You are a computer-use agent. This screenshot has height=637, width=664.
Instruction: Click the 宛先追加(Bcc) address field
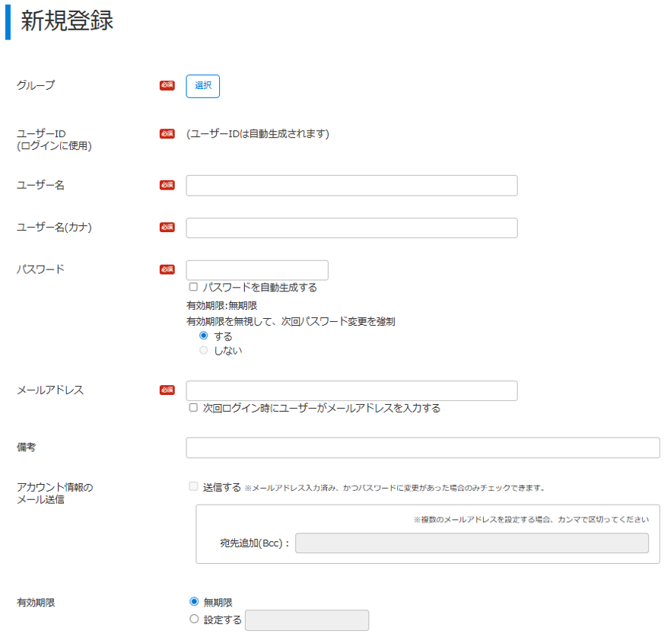[x=471, y=543]
